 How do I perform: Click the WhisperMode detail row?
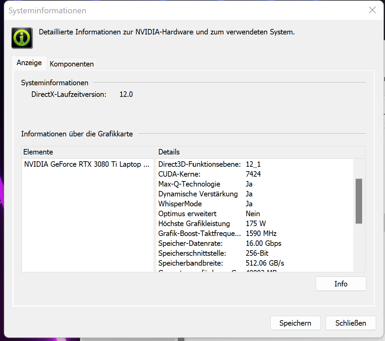[205, 204]
